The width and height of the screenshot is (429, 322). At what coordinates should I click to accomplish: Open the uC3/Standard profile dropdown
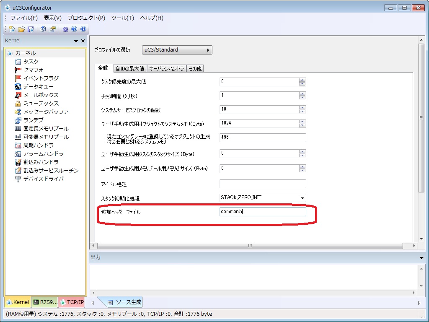[177, 50]
